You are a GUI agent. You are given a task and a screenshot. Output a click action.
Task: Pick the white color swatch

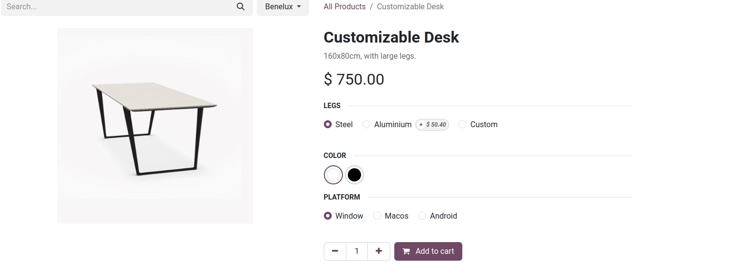coord(333,175)
